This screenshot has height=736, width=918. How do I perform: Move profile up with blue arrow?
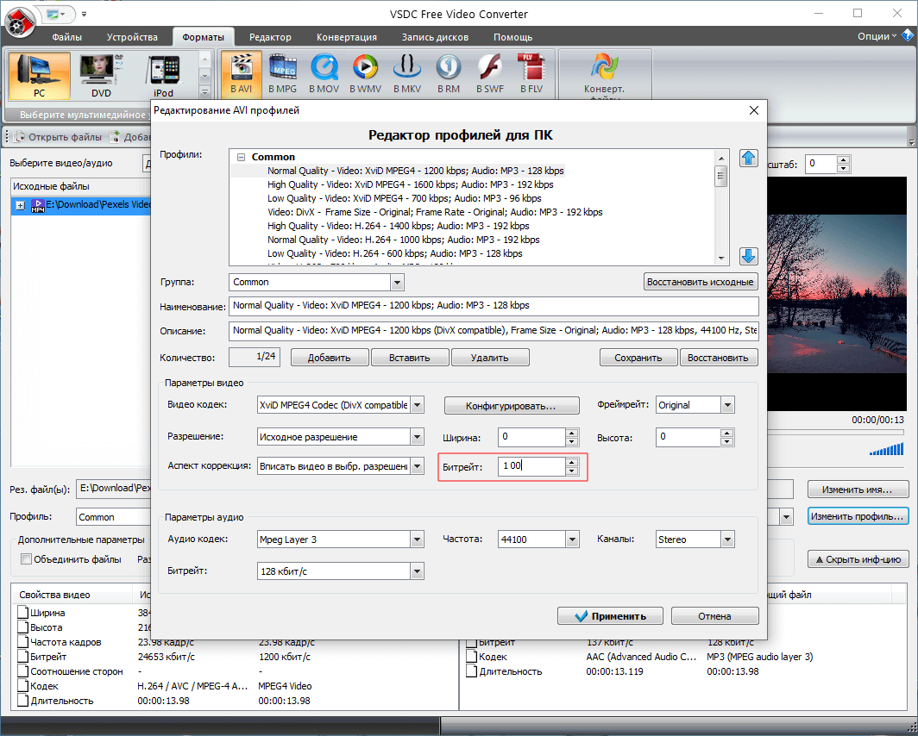[748, 159]
